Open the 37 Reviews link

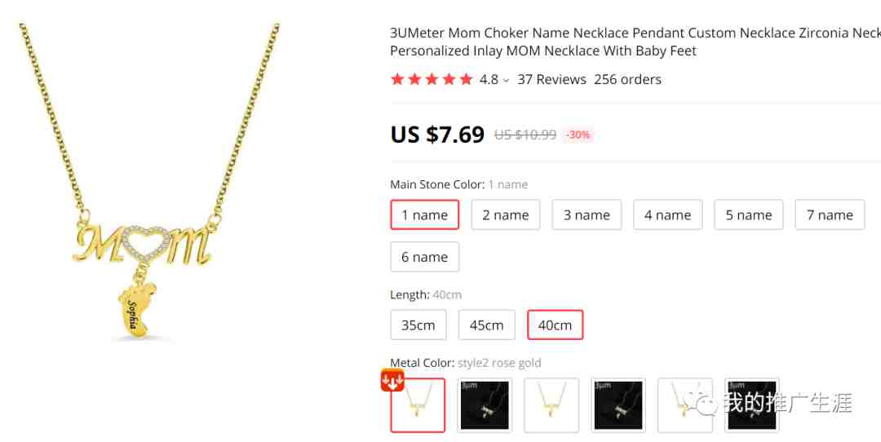coord(551,79)
